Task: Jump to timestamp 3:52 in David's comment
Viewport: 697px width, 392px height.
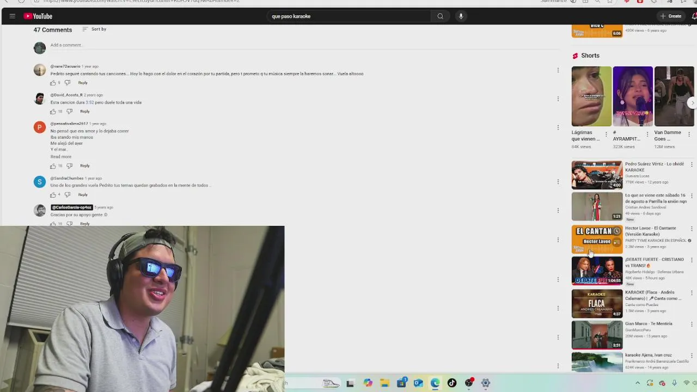Action: pos(90,102)
